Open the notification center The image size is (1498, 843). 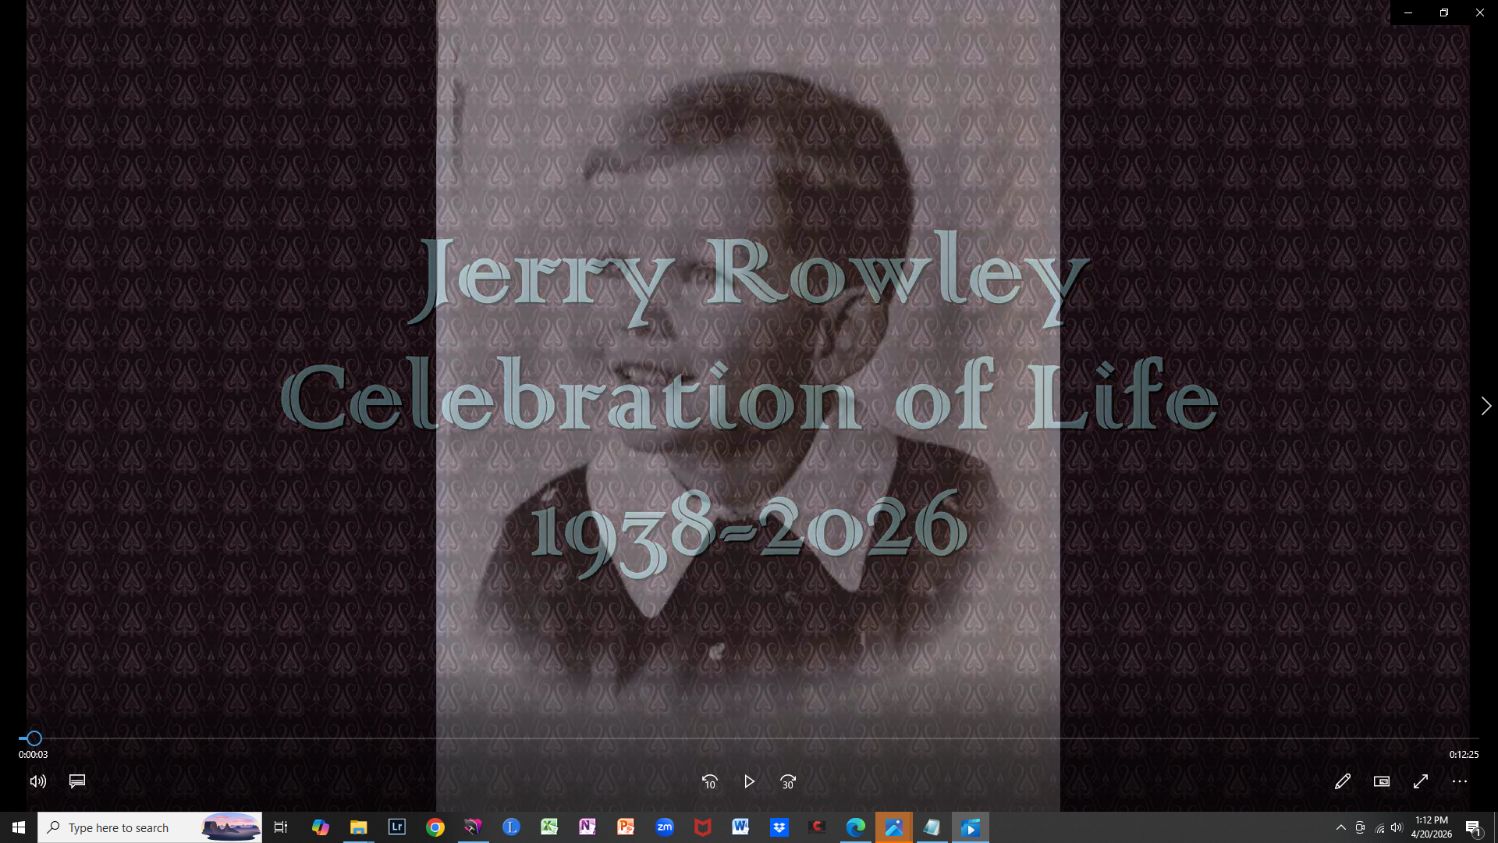pos(1473,827)
